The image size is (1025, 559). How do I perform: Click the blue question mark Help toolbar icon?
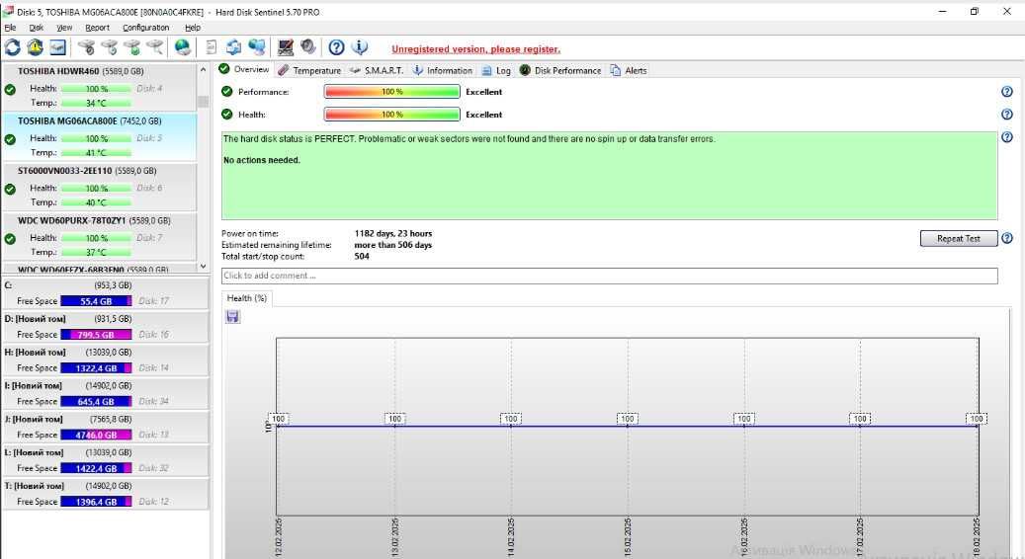(x=336, y=47)
